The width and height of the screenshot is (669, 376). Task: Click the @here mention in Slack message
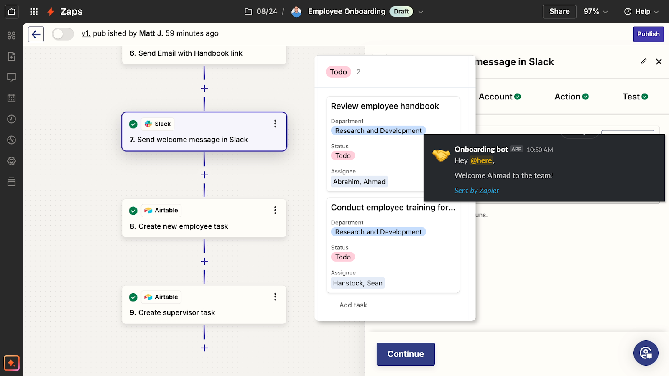coord(481,160)
